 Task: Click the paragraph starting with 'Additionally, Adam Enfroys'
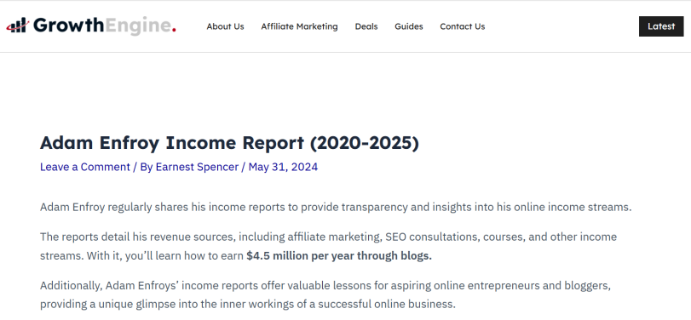click(325, 295)
